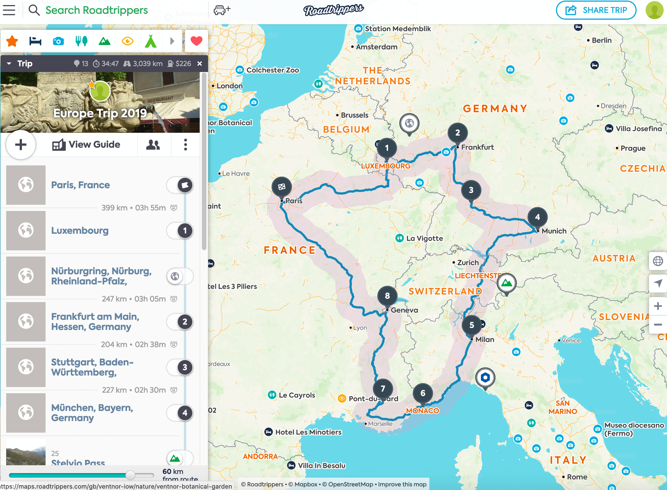Open Paris, France stop details
The height and width of the screenshot is (490, 667).
(x=80, y=185)
